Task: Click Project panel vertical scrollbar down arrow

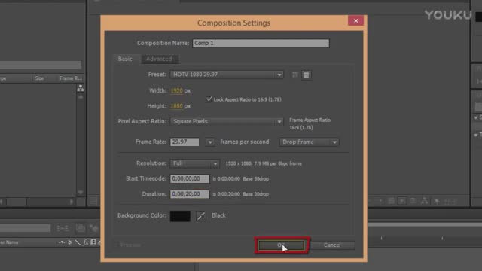Action: [x=81, y=193]
